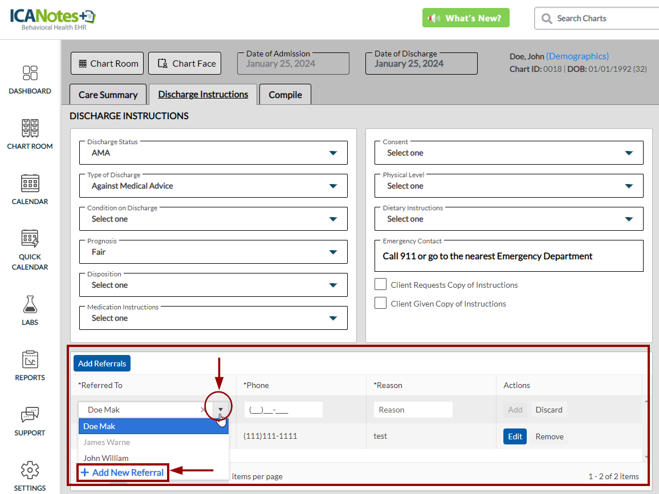Open Quick Calendar from sidebar
Image resolution: width=659 pixels, height=494 pixels.
point(30,239)
